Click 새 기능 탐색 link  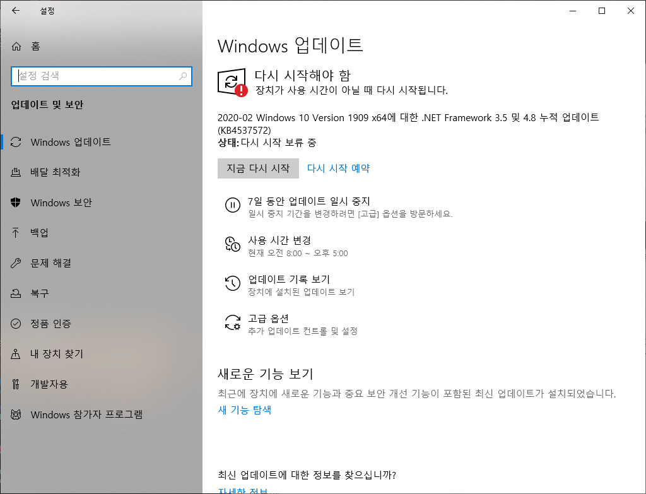pyautogui.click(x=245, y=409)
